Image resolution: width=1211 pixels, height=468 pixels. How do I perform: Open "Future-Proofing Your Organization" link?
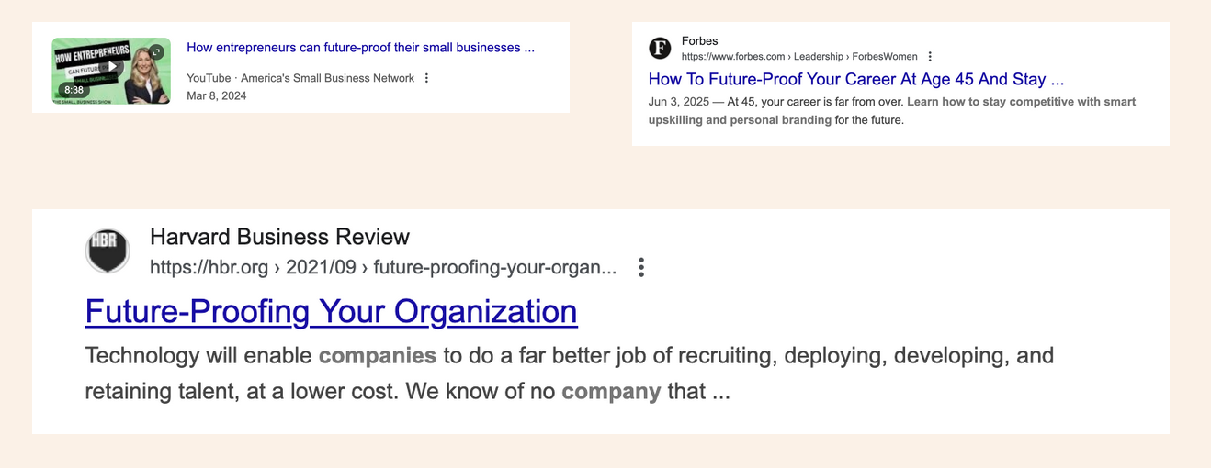tap(331, 312)
